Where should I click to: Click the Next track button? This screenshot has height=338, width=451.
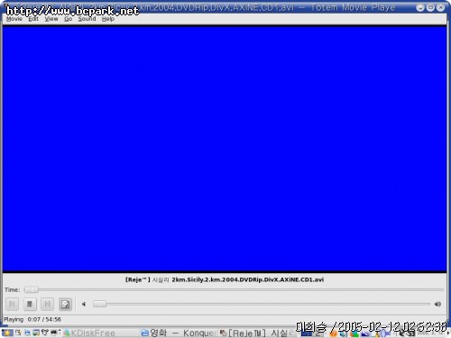(48, 305)
